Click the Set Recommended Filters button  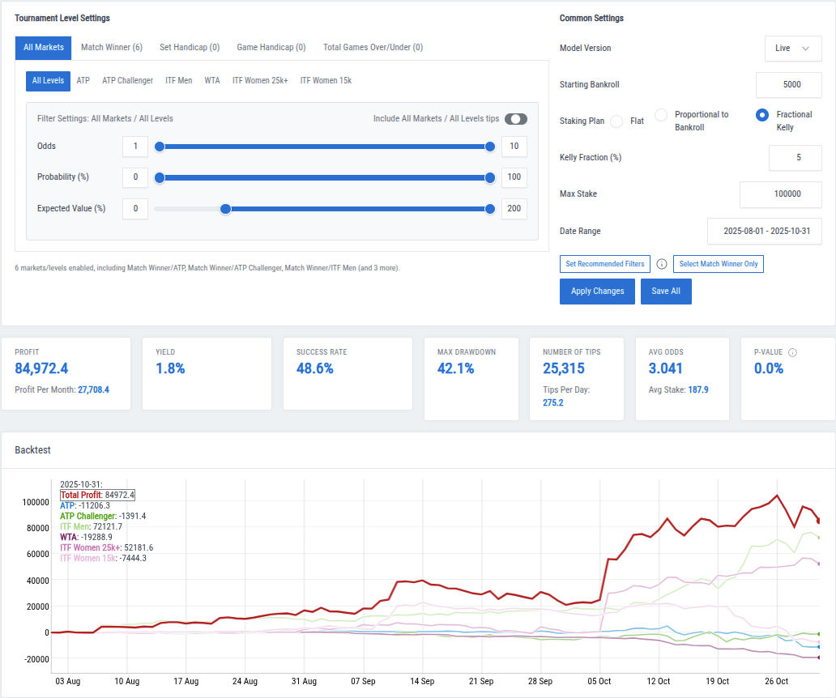point(605,263)
